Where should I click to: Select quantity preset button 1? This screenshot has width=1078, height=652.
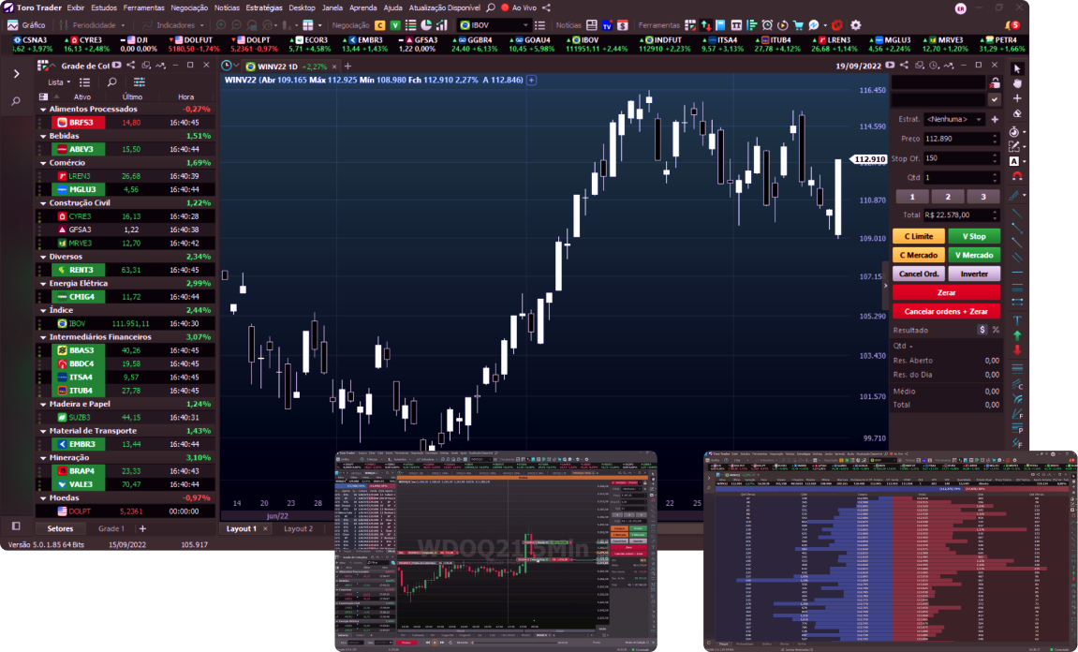(912, 197)
